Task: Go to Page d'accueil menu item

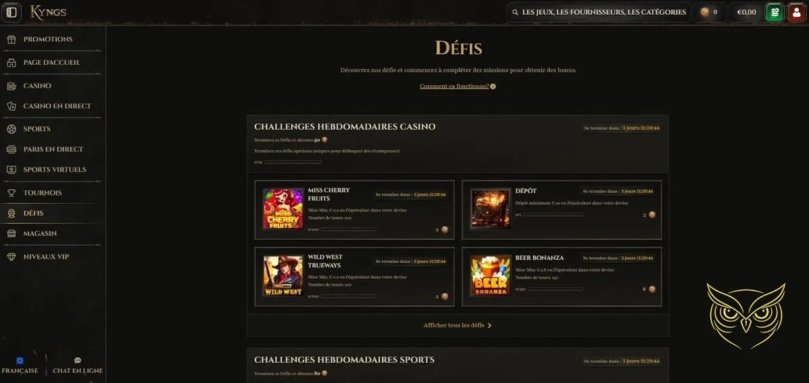Action: click(51, 62)
